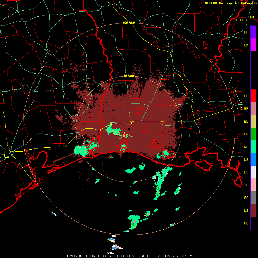This screenshot has width=258, height=258.
Task: Click the IC legend label
Action: click(246, 185)
